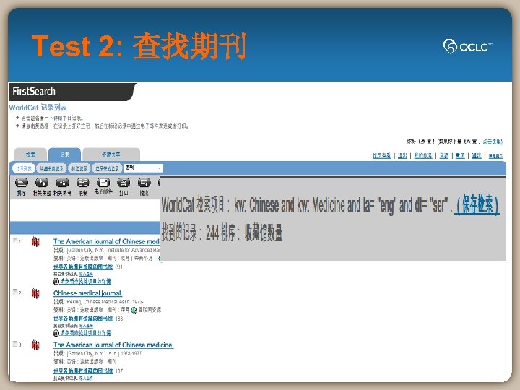Viewport: 520px width, 390px height.
Task: Click the 输出 export toolbar icon
Action: pos(144,183)
